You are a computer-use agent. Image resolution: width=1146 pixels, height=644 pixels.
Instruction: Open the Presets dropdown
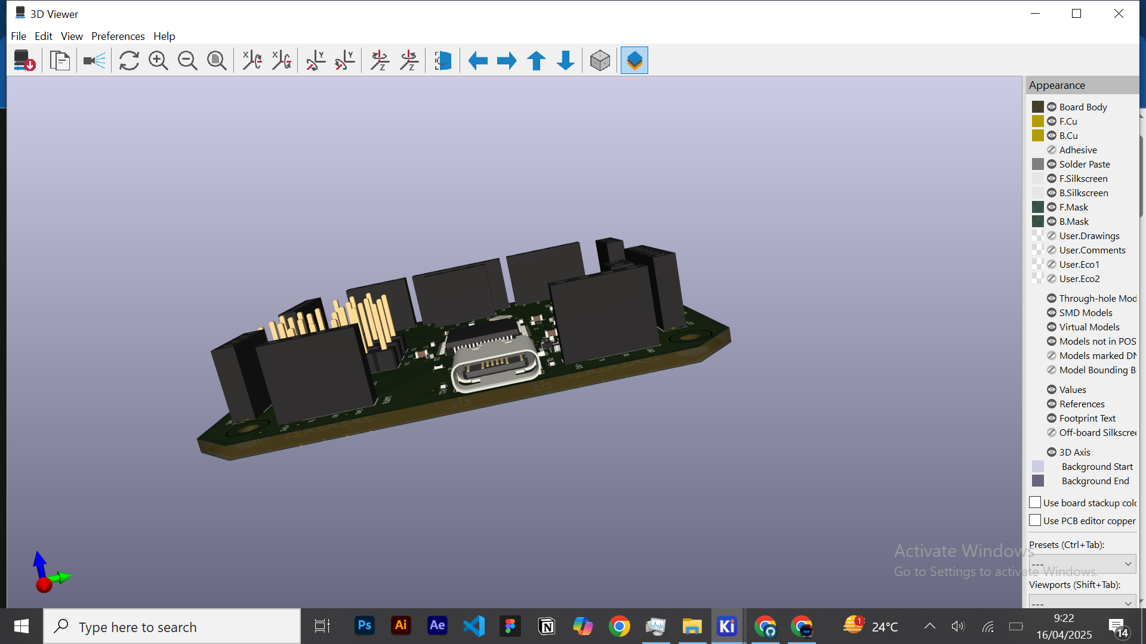(x=1082, y=563)
